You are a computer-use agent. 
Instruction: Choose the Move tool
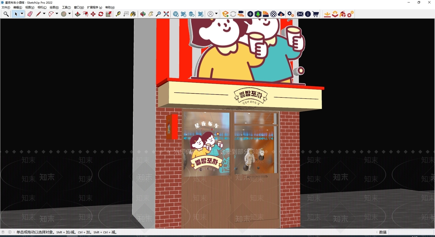tap(93, 14)
